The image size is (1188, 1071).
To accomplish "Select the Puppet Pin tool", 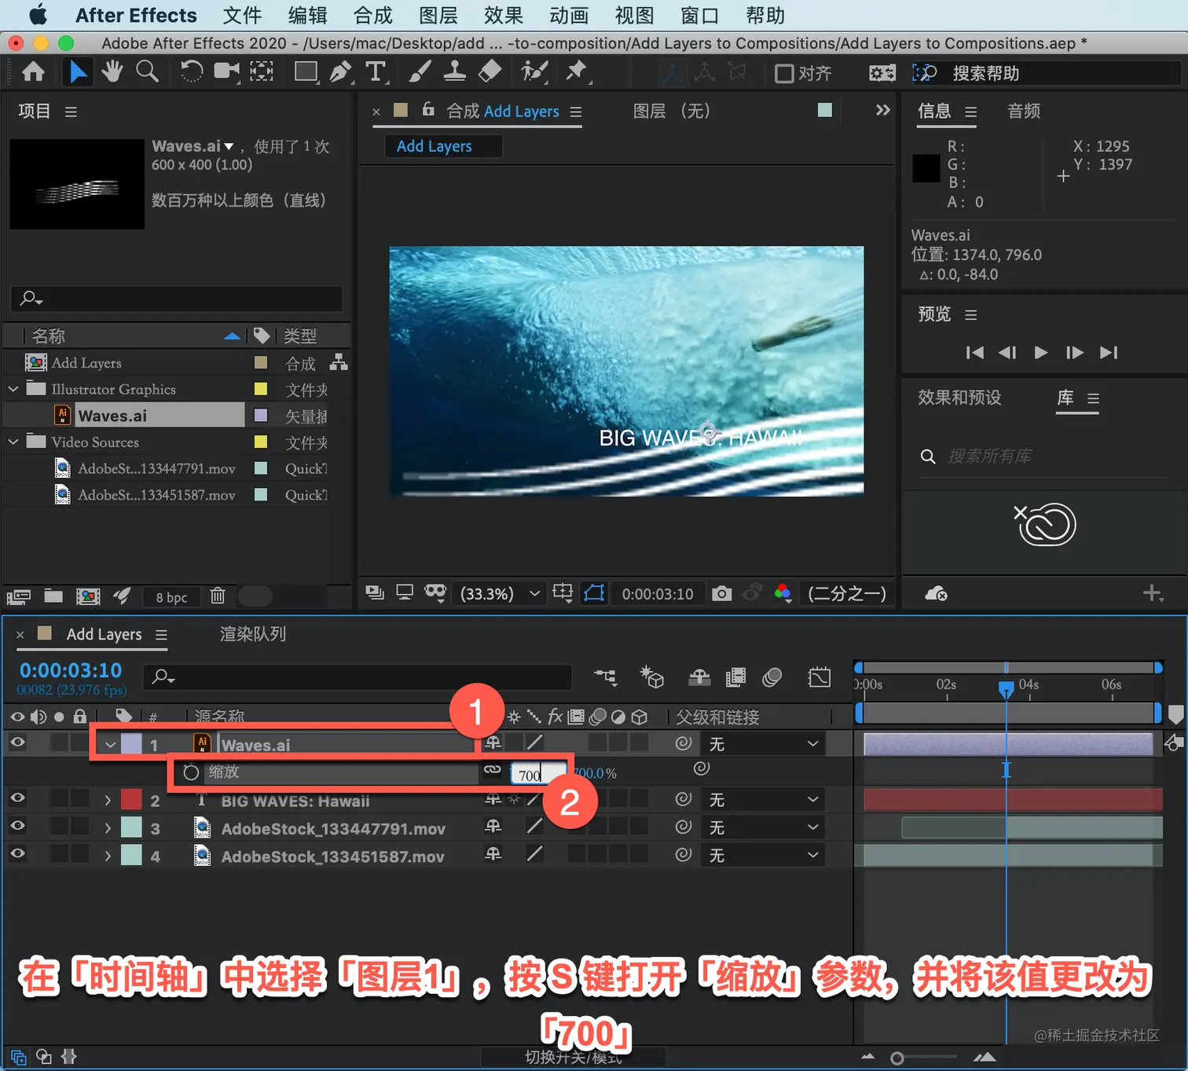I will (x=577, y=72).
